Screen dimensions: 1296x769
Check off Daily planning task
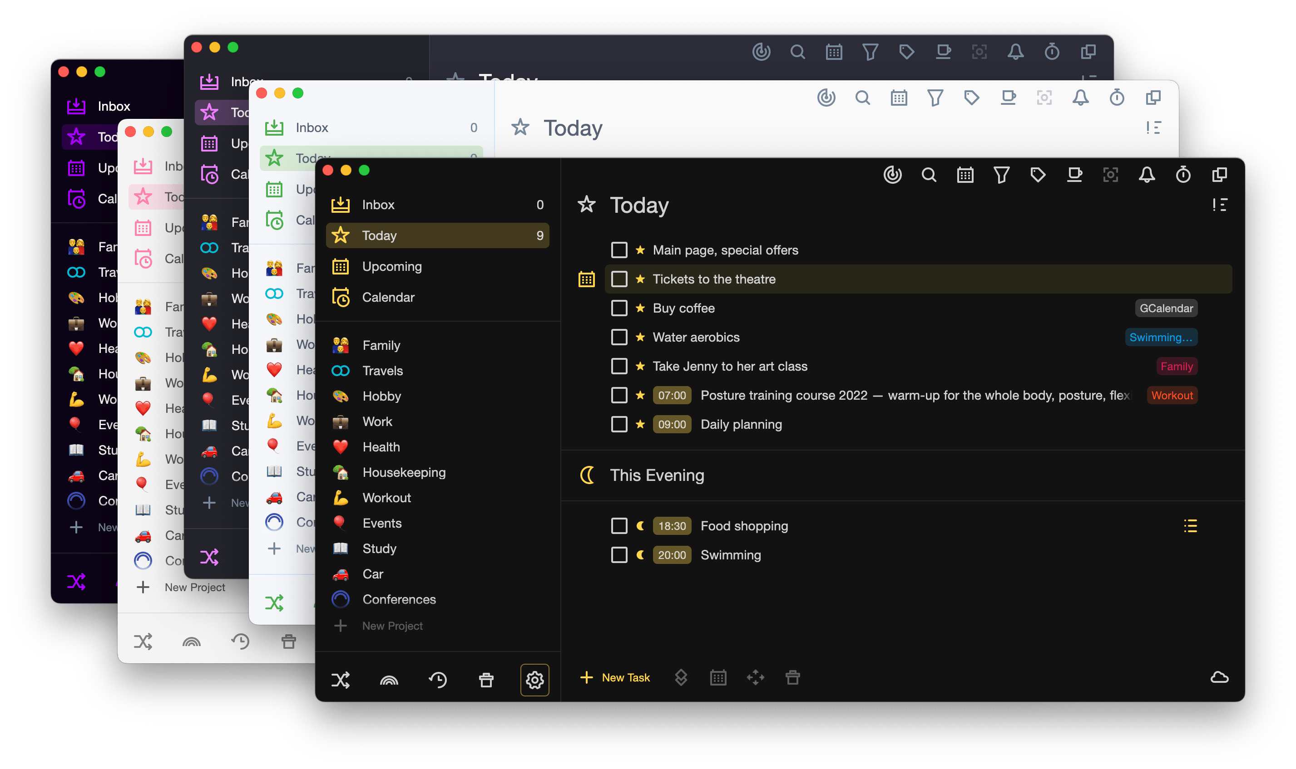pos(618,424)
